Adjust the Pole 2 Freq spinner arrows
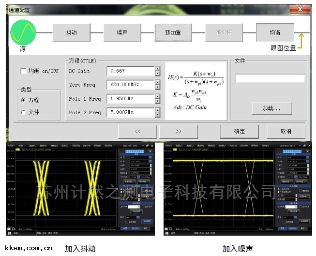Viewport: 316px width, 256px height. pos(157,112)
